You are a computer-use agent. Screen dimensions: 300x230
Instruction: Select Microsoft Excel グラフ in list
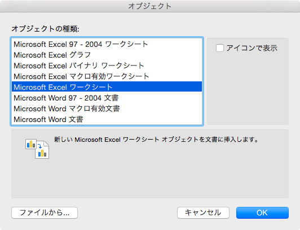107,55
